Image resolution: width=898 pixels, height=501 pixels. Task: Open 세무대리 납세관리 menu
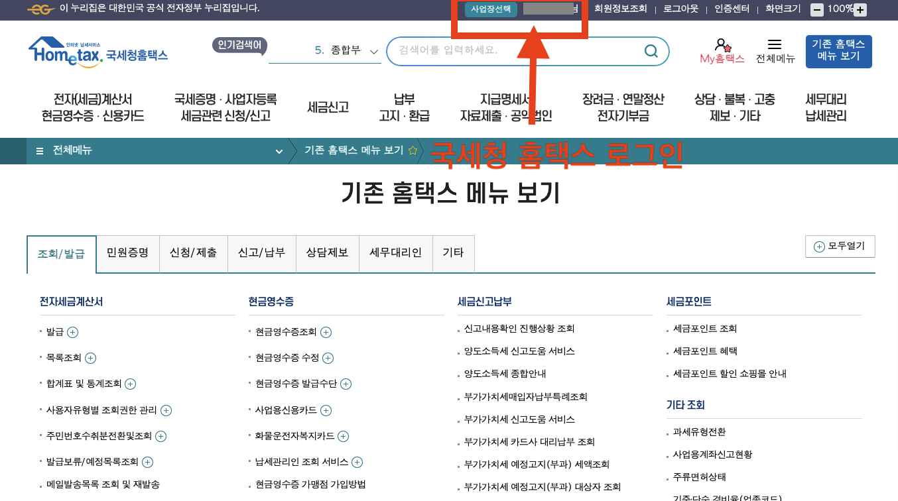tap(826, 107)
